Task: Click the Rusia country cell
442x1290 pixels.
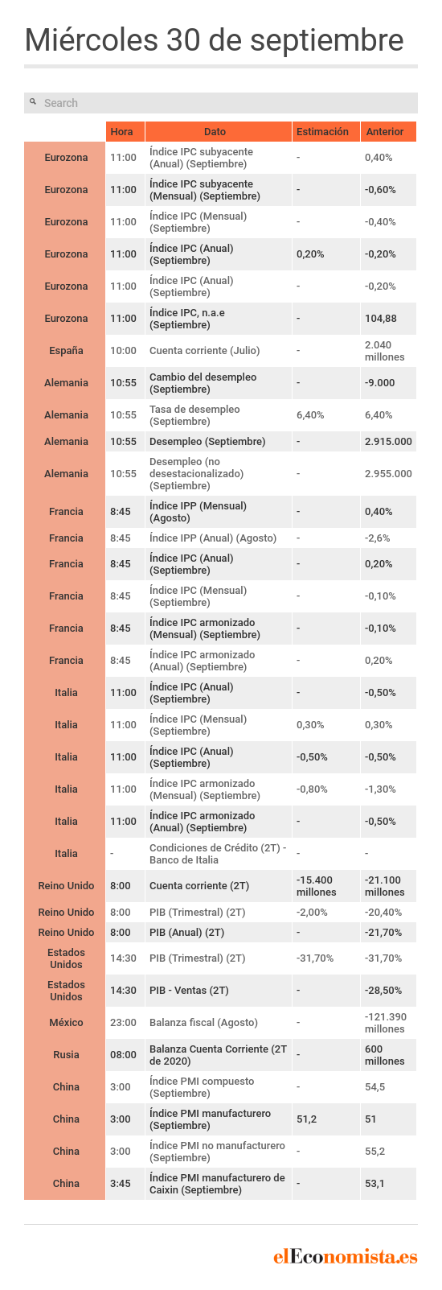Action: click(x=65, y=1055)
